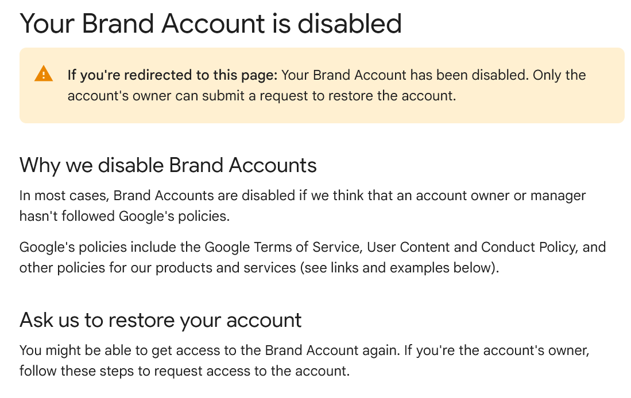Click 'hasn't followed Google's policies' sentence
This screenshot has width=631, height=398.
point(125,216)
